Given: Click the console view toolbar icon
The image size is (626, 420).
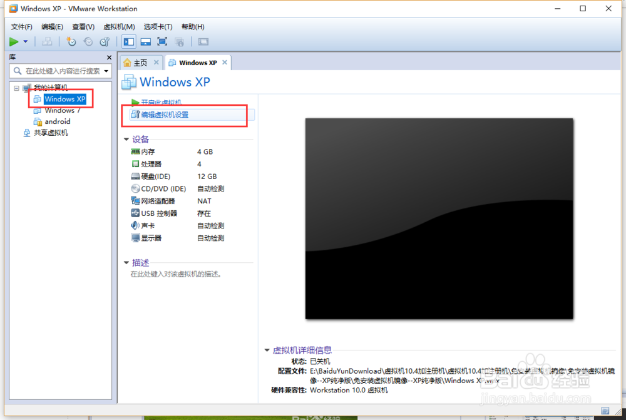Looking at the screenshot, I should point(203,41).
